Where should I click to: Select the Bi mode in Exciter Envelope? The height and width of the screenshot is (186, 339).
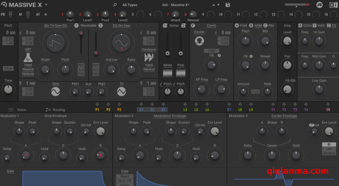(329, 144)
